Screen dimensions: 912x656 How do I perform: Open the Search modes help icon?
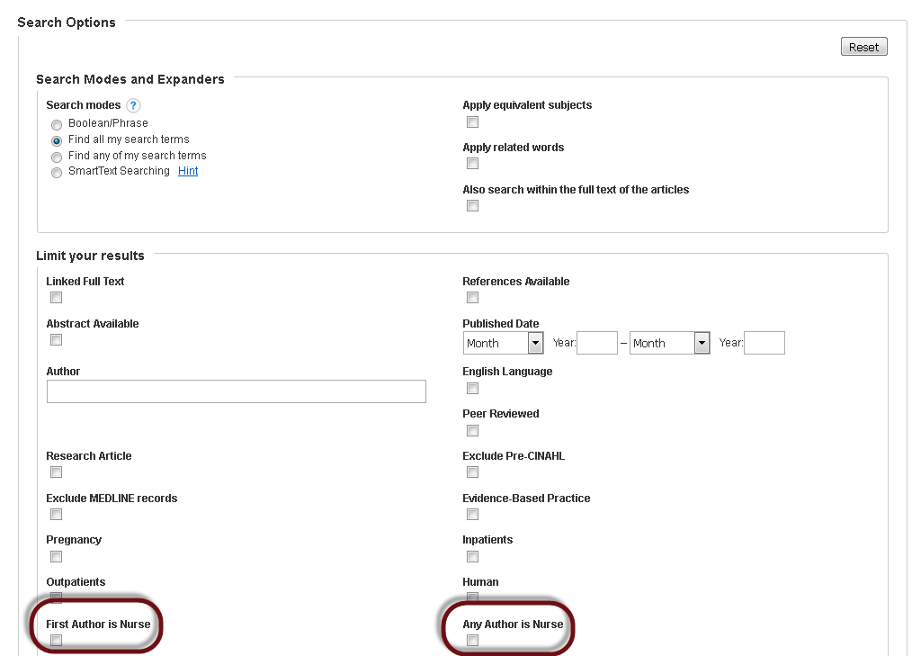coord(133,105)
